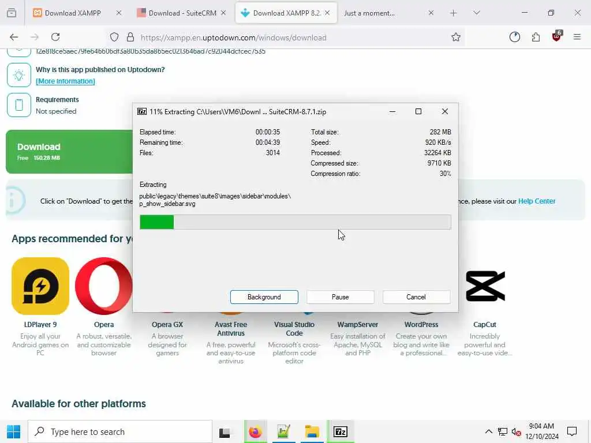Open the Visual Studio Code app title
Viewport: 591px width, 443px height.
pyautogui.click(x=294, y=329)
